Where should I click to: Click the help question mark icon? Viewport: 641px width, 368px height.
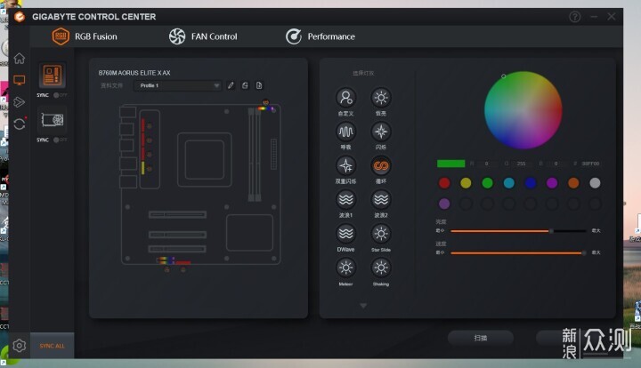[575, 17]
